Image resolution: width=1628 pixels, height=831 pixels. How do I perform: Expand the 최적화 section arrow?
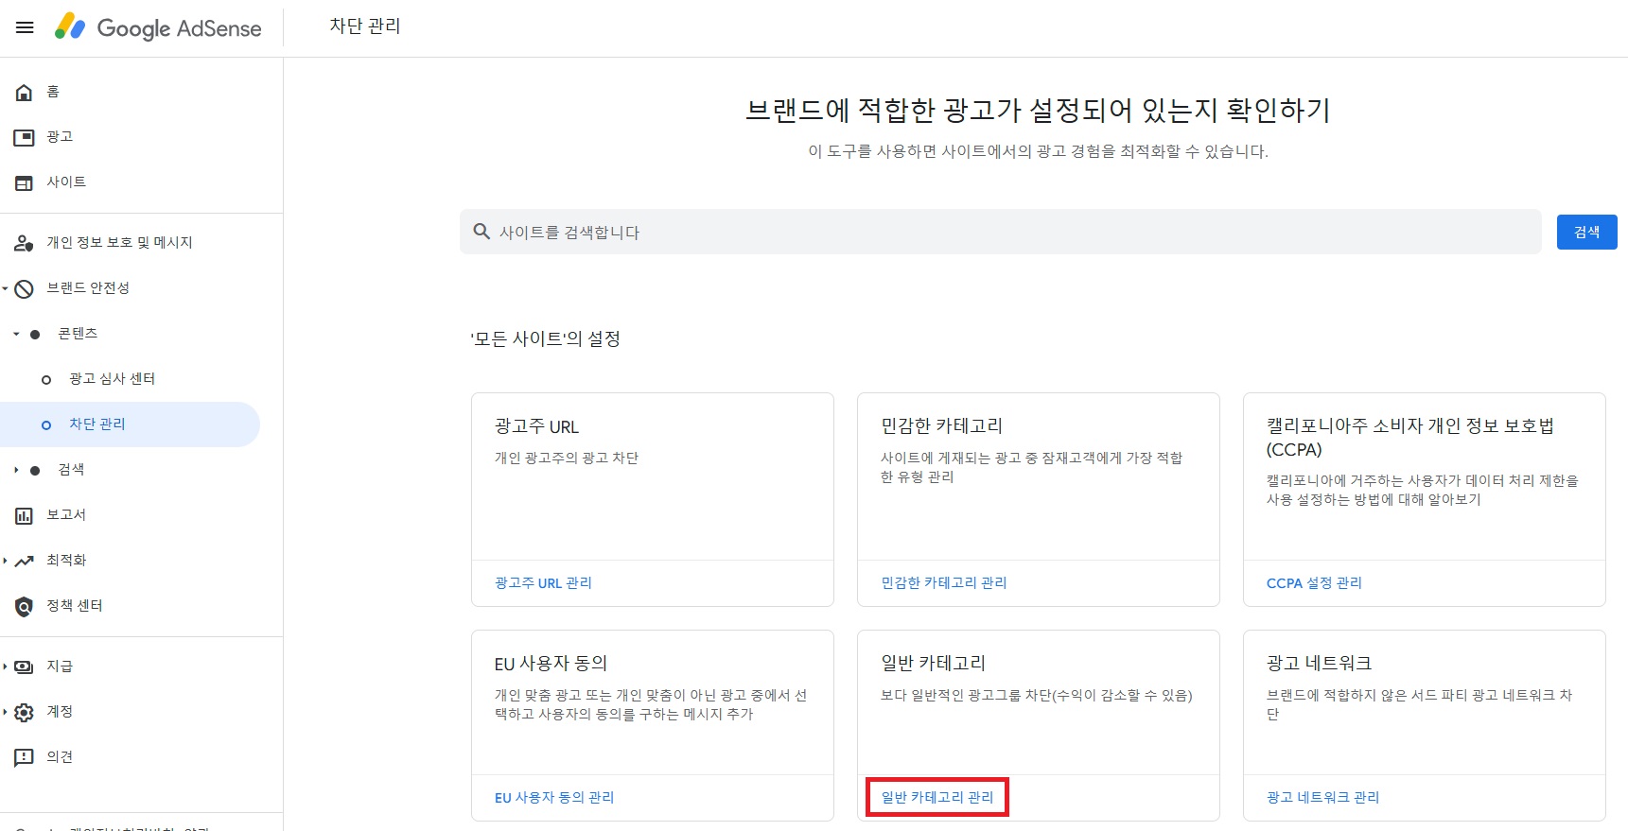(x=5, y=561)
